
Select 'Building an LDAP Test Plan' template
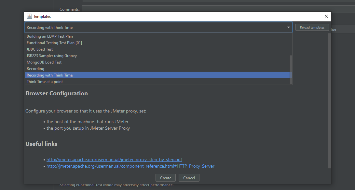157,36
